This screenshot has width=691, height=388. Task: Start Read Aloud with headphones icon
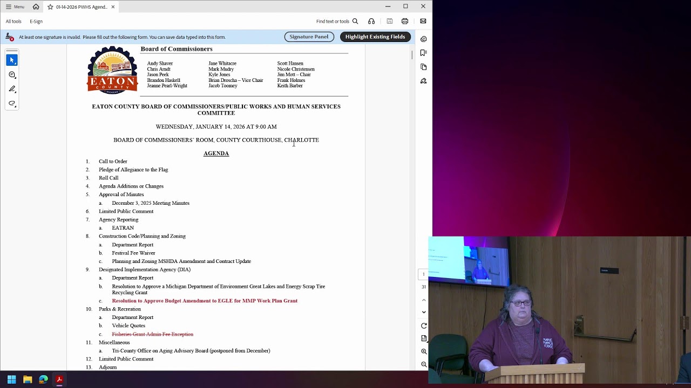pos(371,22)
